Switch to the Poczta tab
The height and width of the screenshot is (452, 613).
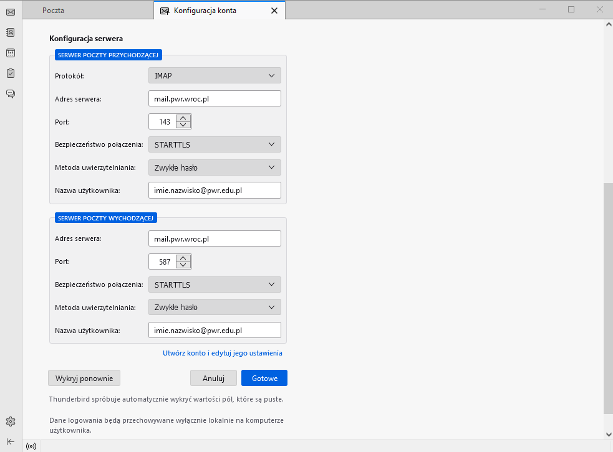[x=54, y=11]
